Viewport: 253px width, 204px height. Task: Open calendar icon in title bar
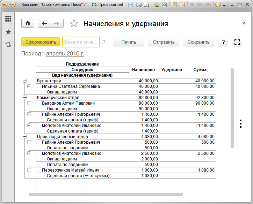click(182, 5)
